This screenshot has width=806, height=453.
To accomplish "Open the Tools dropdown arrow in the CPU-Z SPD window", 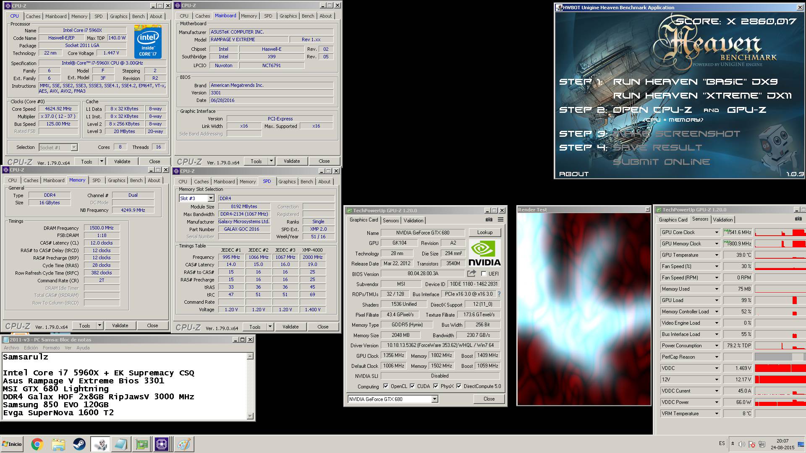I will pos(270,327).
